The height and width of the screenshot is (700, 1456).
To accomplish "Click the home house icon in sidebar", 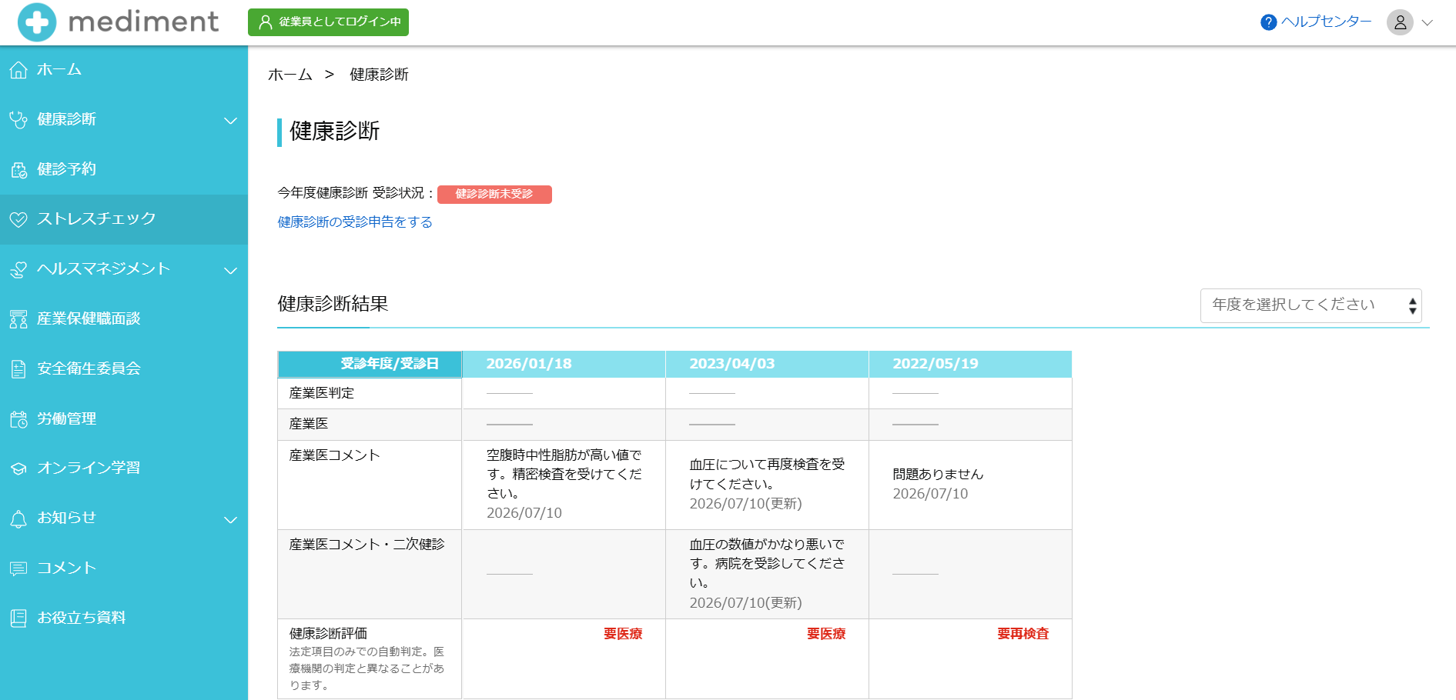I will (x=18, y=70).
